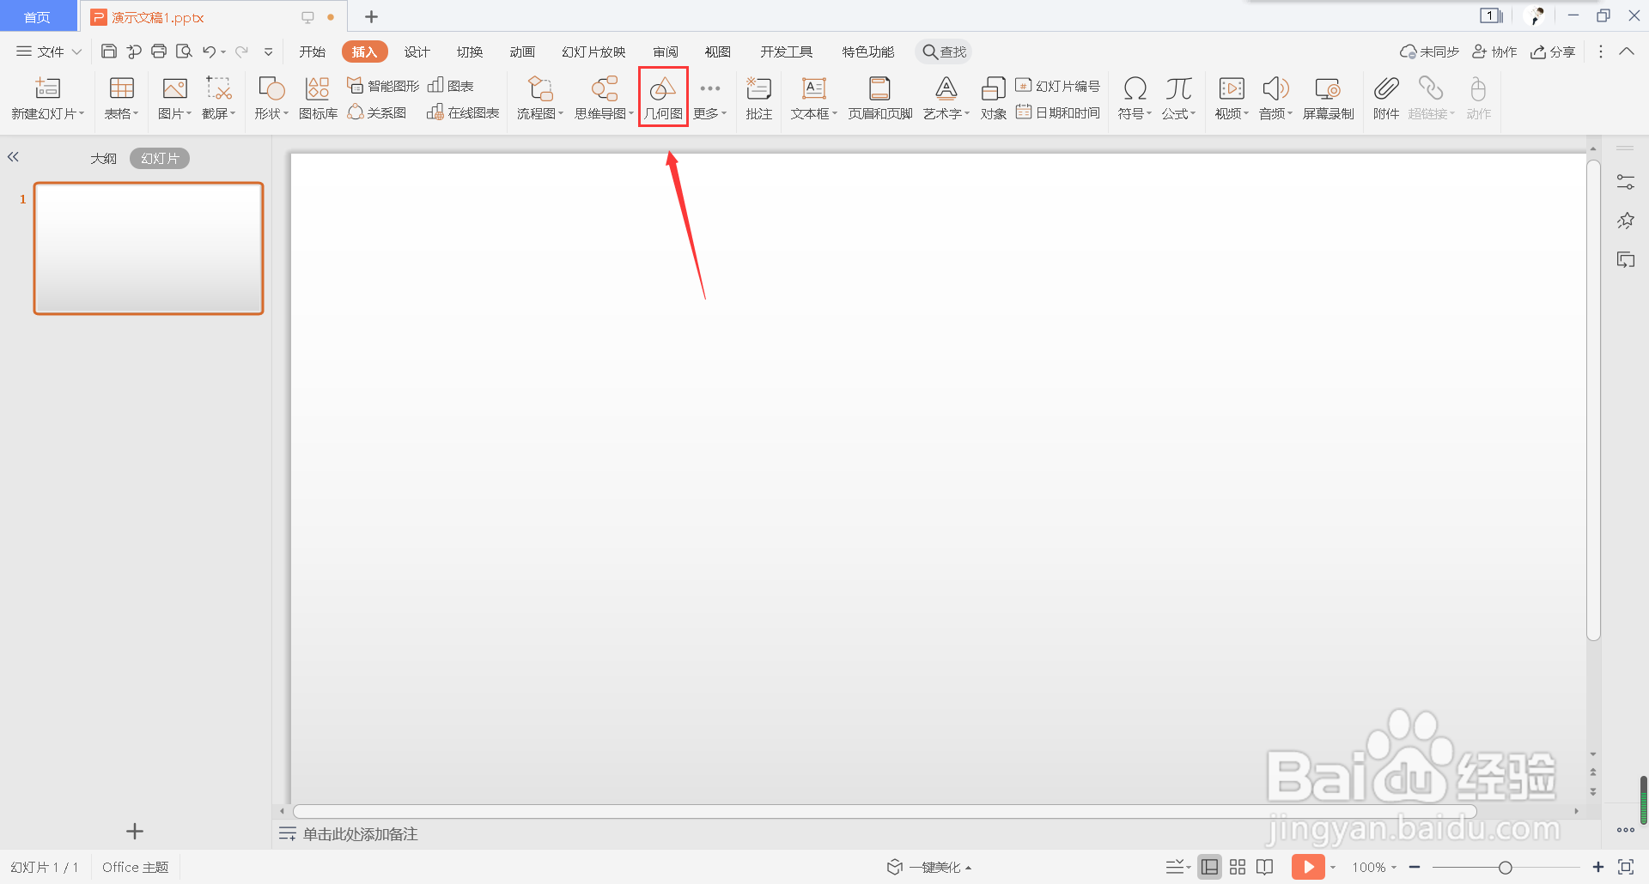Image resolution: width=1649 pixels, height=884 pixels.
Task: Open the 首页 home tab
Action: [x=37, y=17]
